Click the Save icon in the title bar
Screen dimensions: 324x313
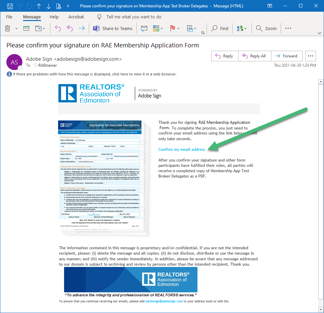[10, 6]
